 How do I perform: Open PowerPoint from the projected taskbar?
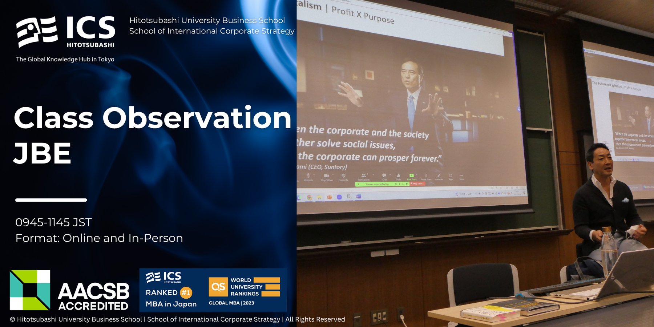(x=329, y=197)
